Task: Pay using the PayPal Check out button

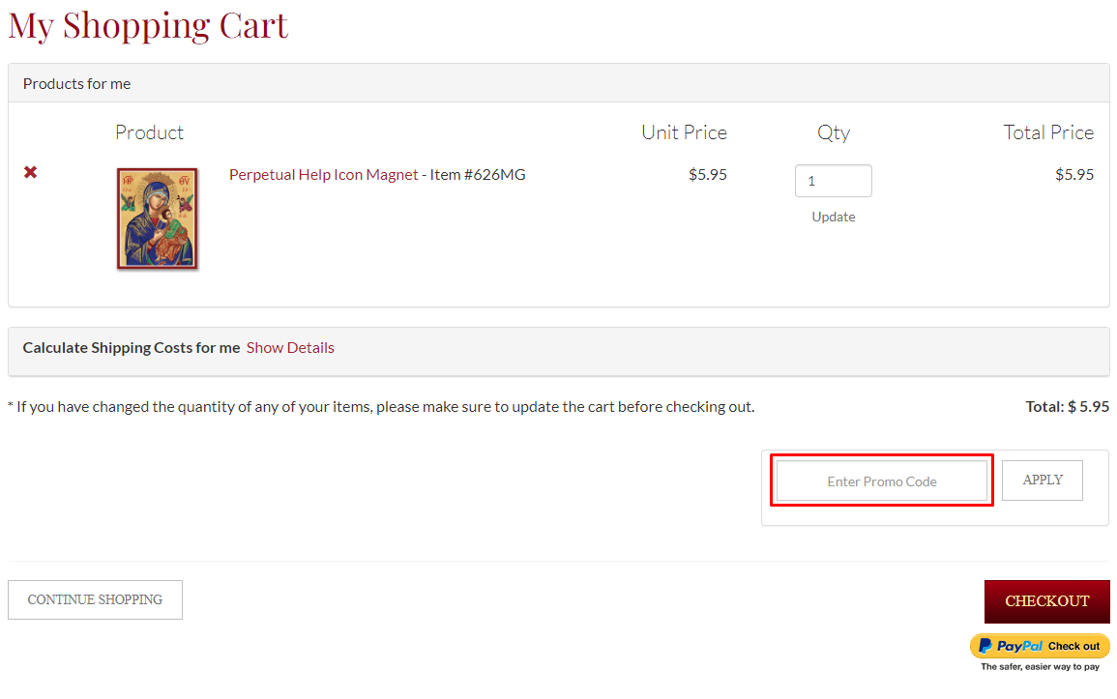Action: [x=1040, y=646]
